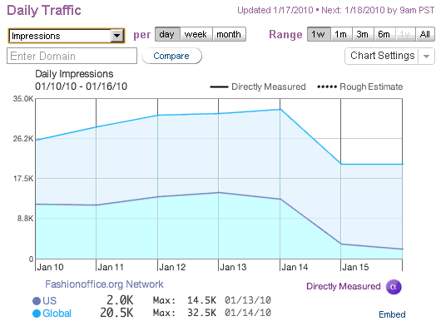Click the Daily Traffic heading
Image resolution: width=441 pixels, height=326 pixels.
click(44, 11)
